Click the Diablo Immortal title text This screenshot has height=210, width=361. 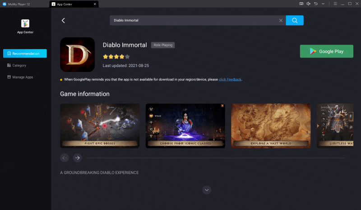pos(125,45)
